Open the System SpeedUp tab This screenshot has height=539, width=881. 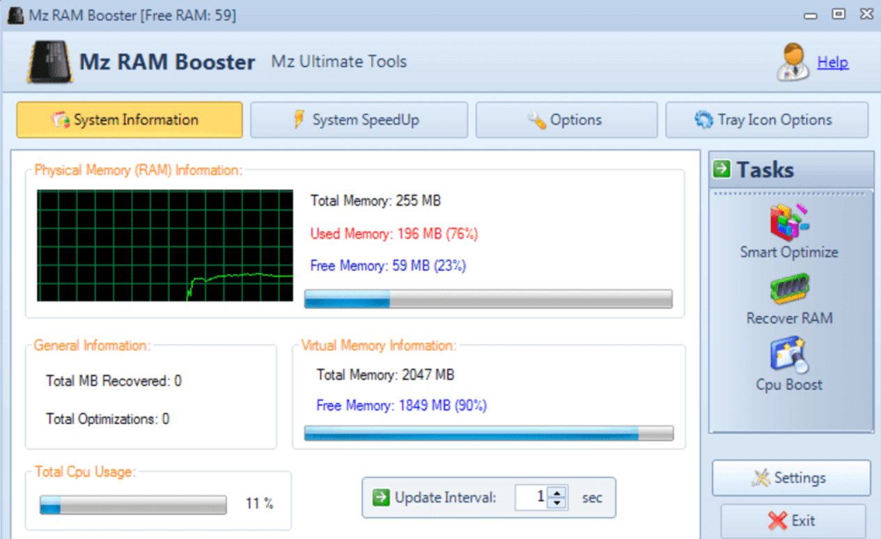tap(359, 120)
